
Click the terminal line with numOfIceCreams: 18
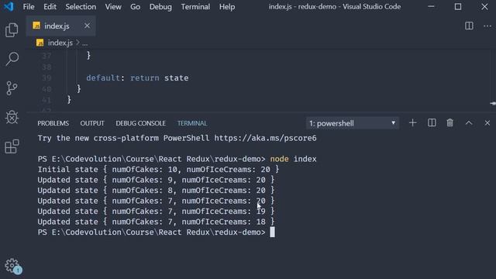(156, 222)
